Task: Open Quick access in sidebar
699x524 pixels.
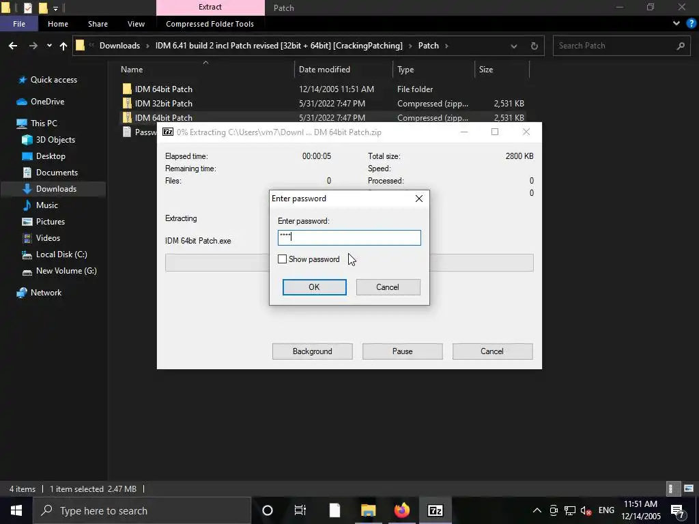Action: tap(53, 80)
